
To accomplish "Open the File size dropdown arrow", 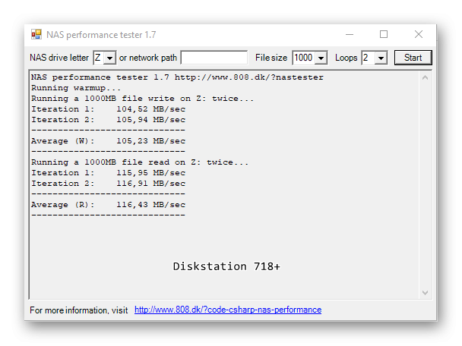I will pos(321,58).
